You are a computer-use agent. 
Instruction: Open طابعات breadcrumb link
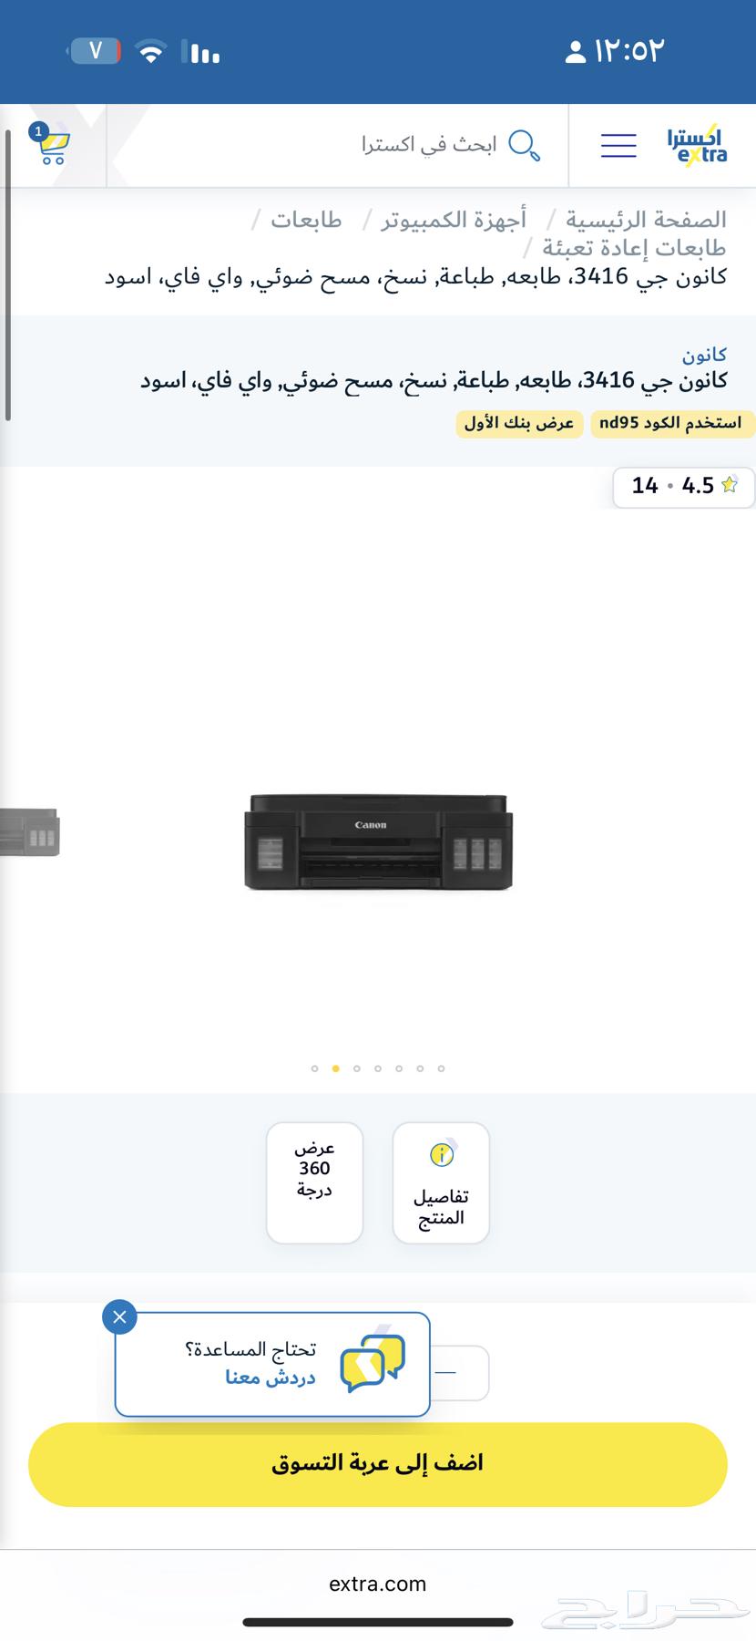306,220
